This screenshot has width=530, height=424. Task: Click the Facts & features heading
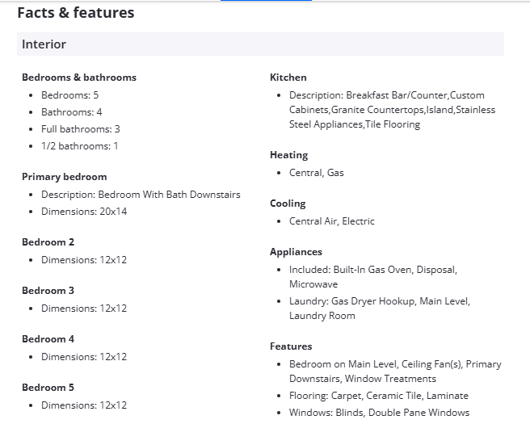[x=76, y=13]
